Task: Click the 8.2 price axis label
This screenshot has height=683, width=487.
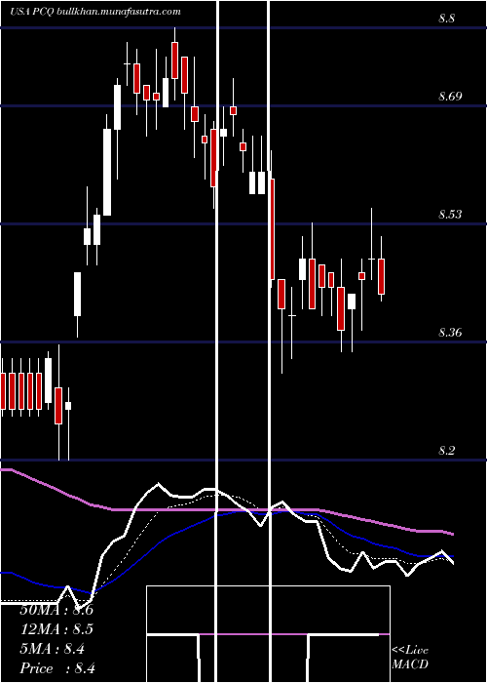Action: (x=447, y=451)
